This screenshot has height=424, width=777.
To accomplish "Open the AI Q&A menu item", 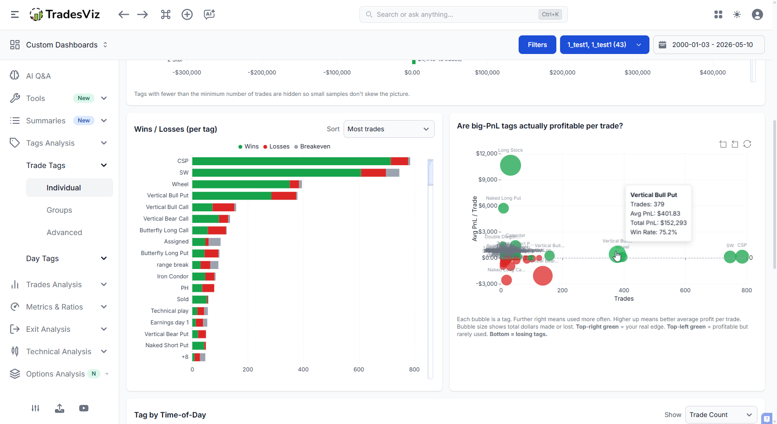I will pos(38,76).
